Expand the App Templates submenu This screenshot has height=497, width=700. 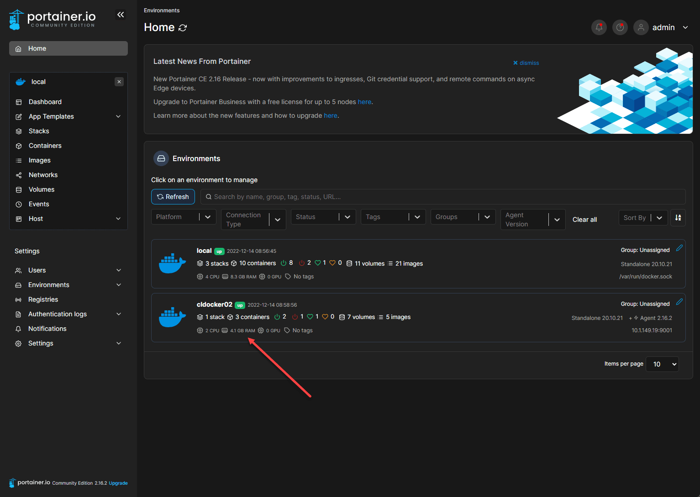pos(118,116)
